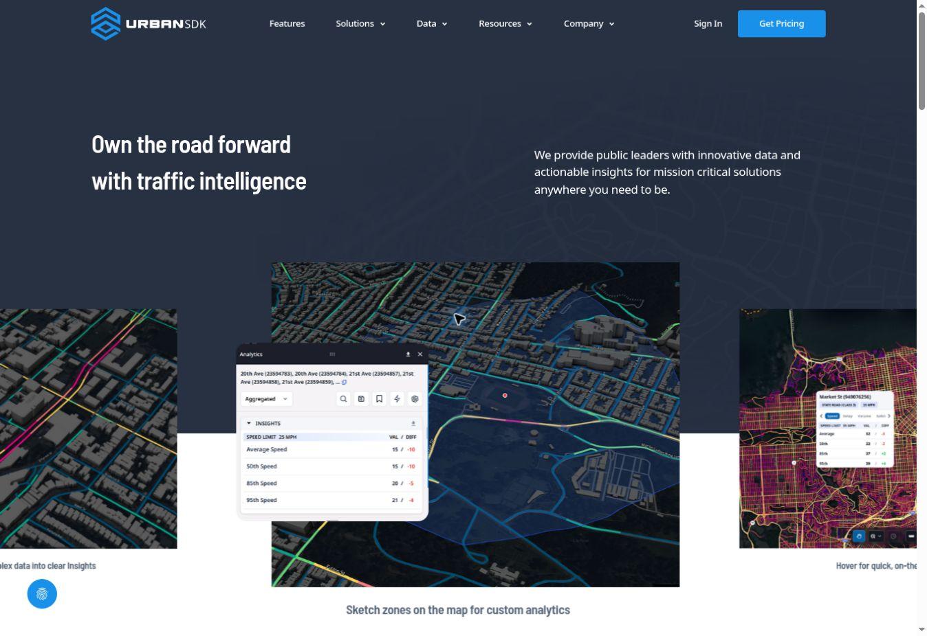927x636 pixels.
Task: Click the download icon in the Analytics header
Action: [x=408, y=354]
